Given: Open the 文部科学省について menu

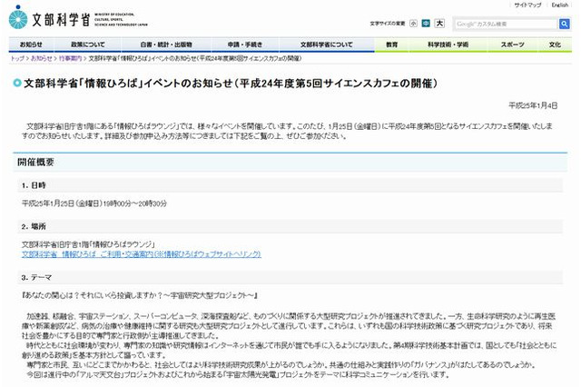Looking at the screenshot, I should click(x=327, y=45).
